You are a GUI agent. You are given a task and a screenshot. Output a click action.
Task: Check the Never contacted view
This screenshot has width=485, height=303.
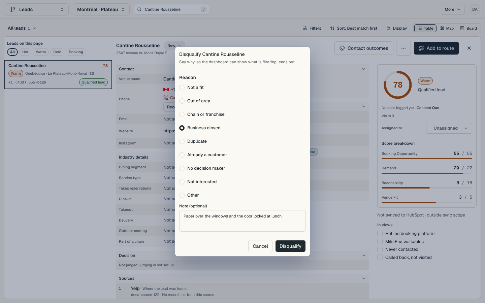click(380, 249)
